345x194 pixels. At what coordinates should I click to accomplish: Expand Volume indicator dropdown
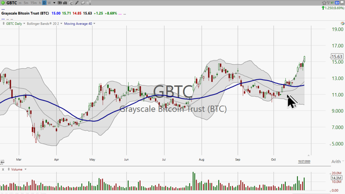point(26,169)
